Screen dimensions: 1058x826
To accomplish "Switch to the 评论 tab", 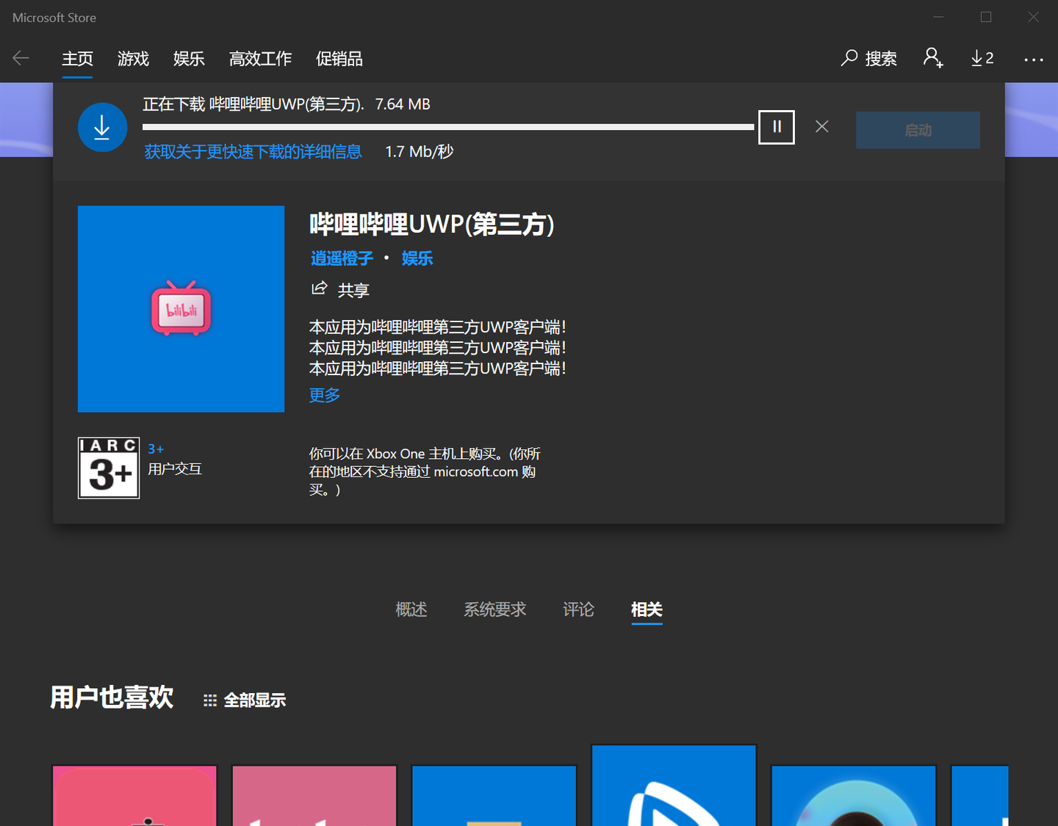I will point(578,609).
